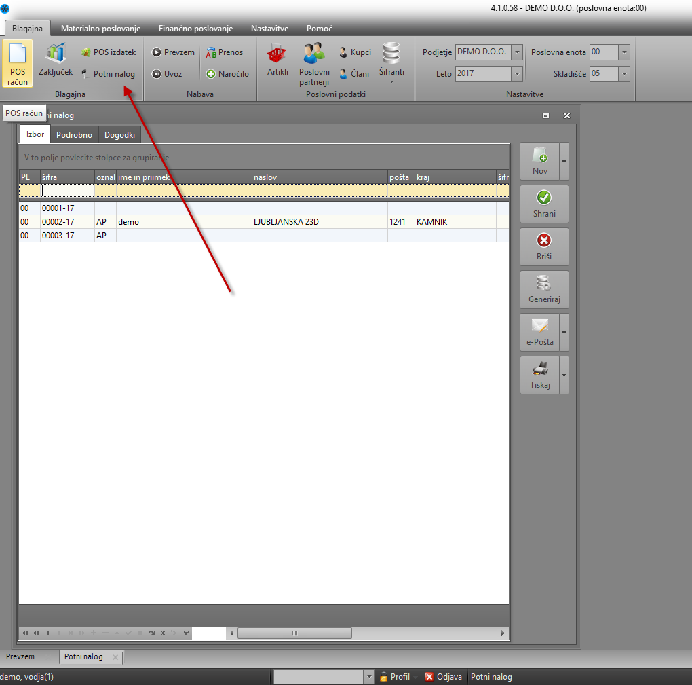Switch to the Dogodki tab
The width and height of the screenshot is (692, 685).
(x=119, y=134)
